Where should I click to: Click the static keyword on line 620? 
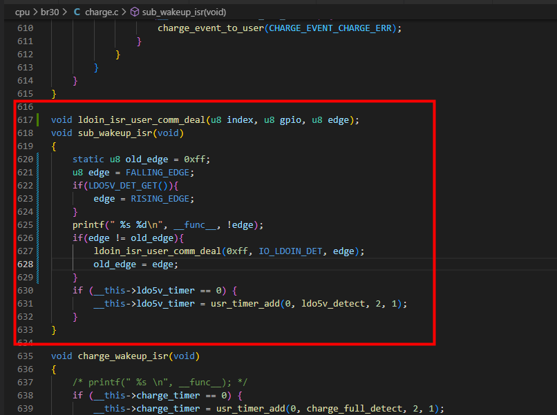coord(88,160)
